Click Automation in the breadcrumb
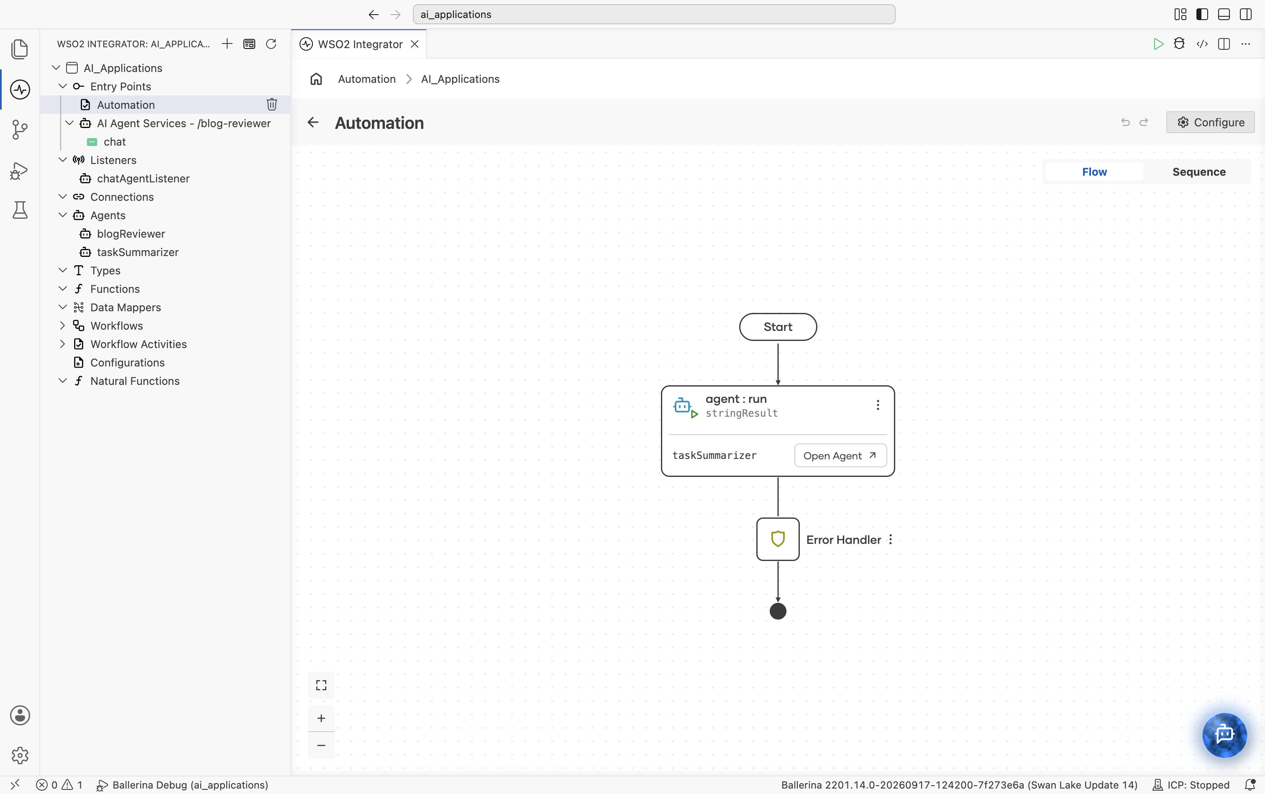This screenshot has width=1265, height=794. 366,79
